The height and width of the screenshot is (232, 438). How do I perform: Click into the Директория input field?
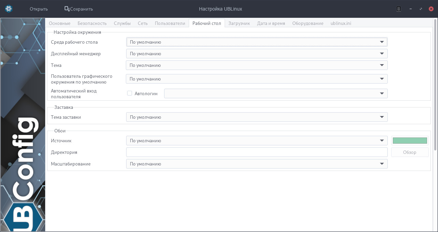[x=257, y=152]
